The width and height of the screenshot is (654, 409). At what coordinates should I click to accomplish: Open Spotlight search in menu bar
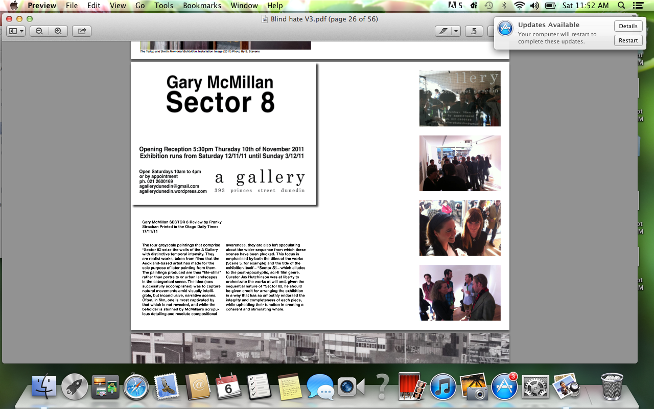coord(621,6)
